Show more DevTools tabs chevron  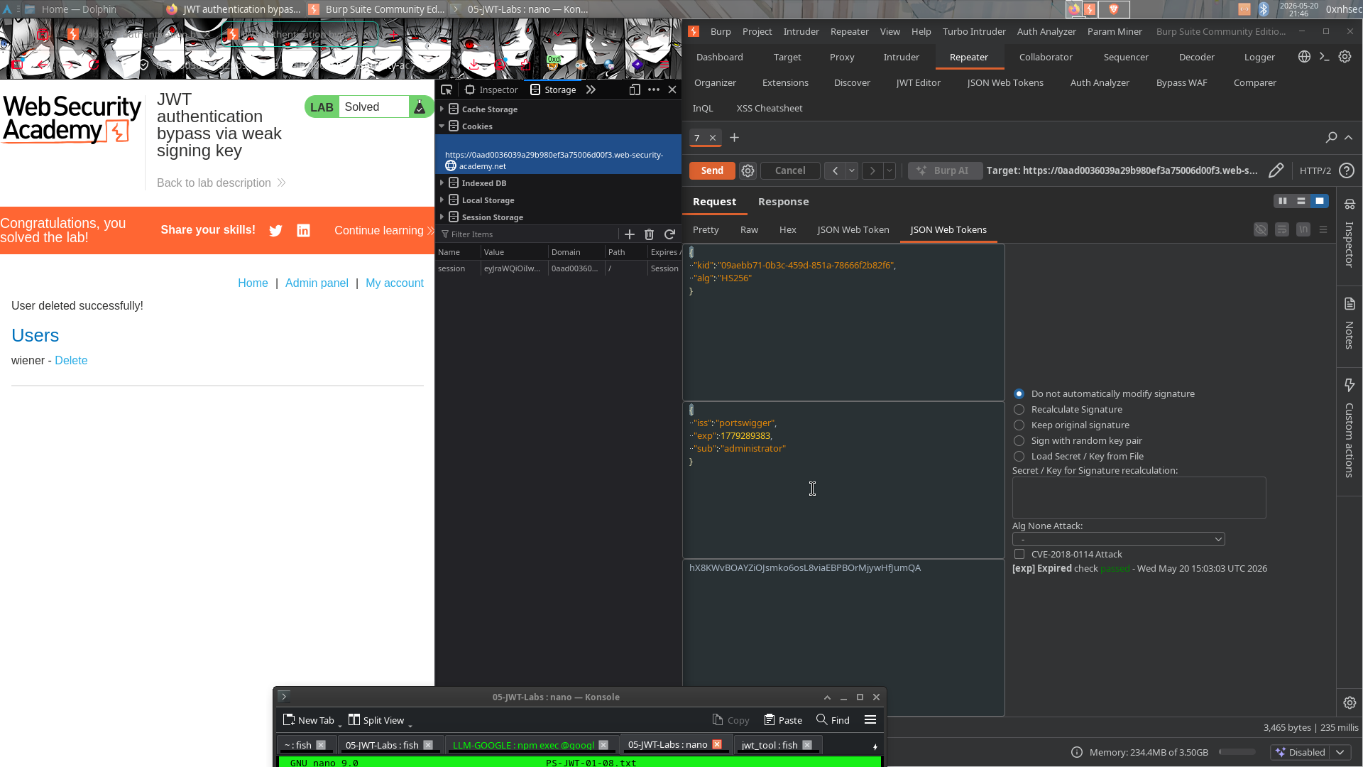point(591,89)
